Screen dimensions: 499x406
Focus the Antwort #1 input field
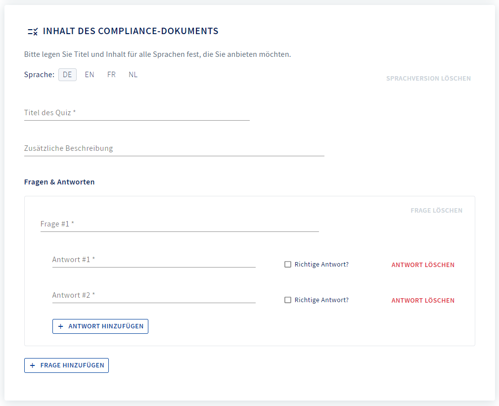click(x=154, y=260)
